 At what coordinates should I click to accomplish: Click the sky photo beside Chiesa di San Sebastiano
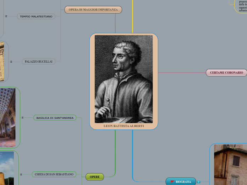(x=7, y=168)
